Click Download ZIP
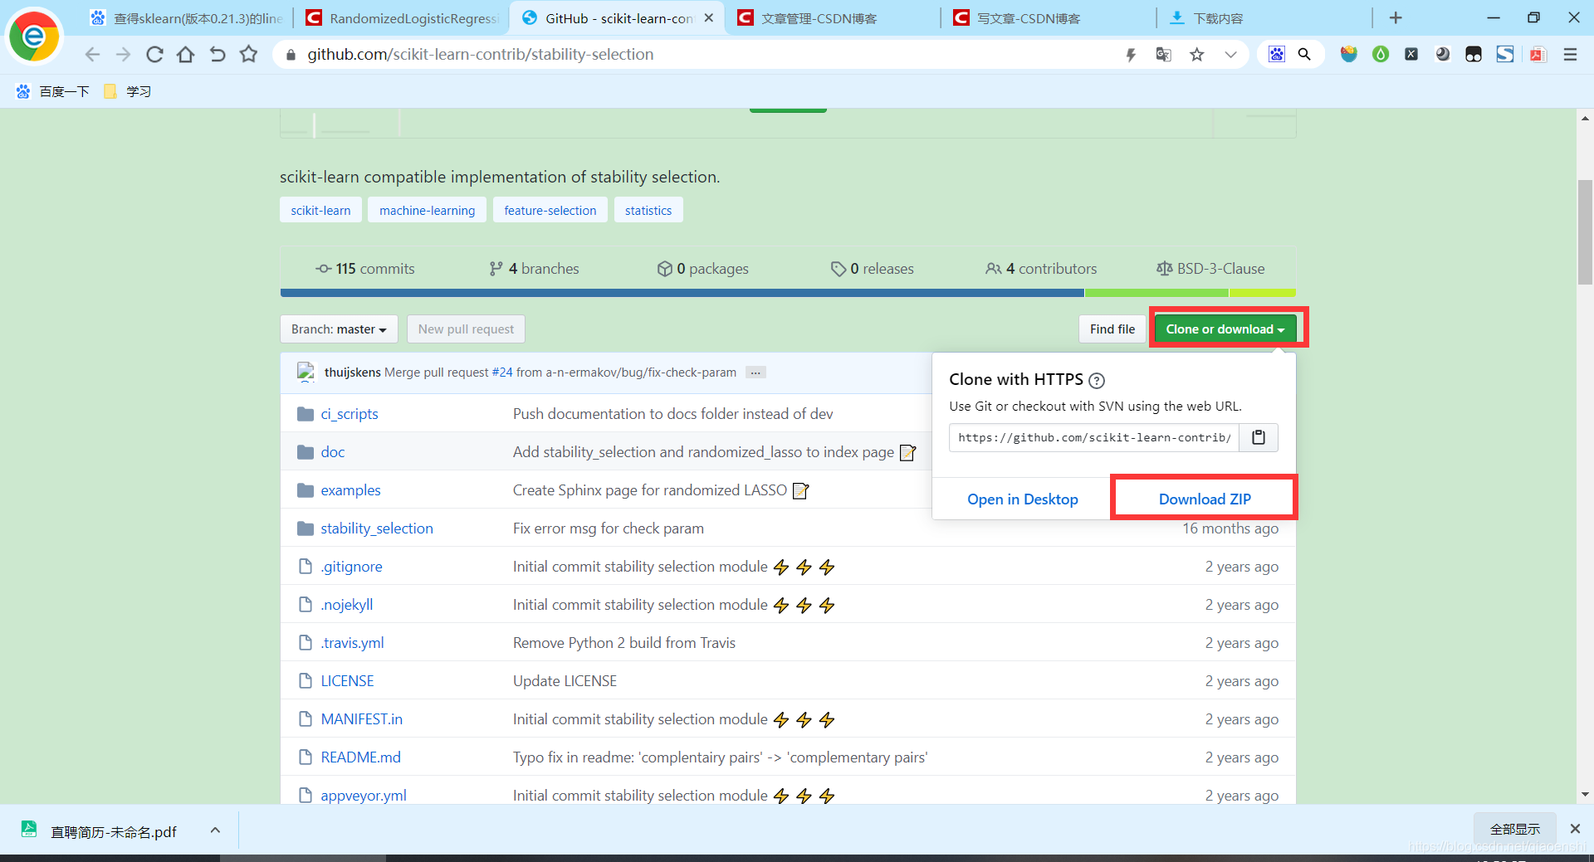 1205,499
